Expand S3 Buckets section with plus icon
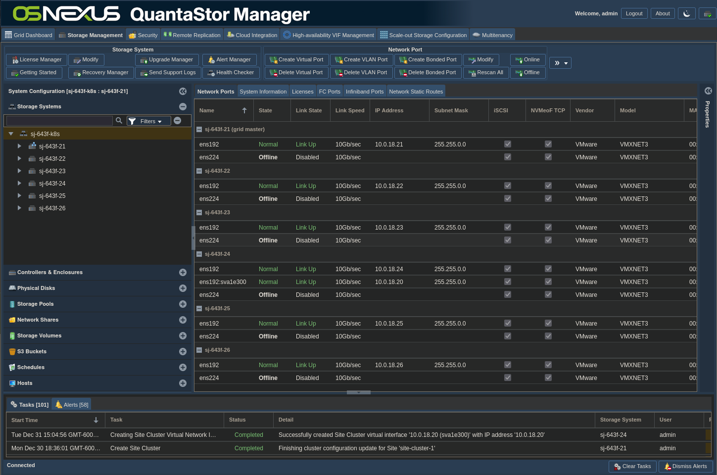The height and width of the screenshot is (475, 717). tap(183, 351)
